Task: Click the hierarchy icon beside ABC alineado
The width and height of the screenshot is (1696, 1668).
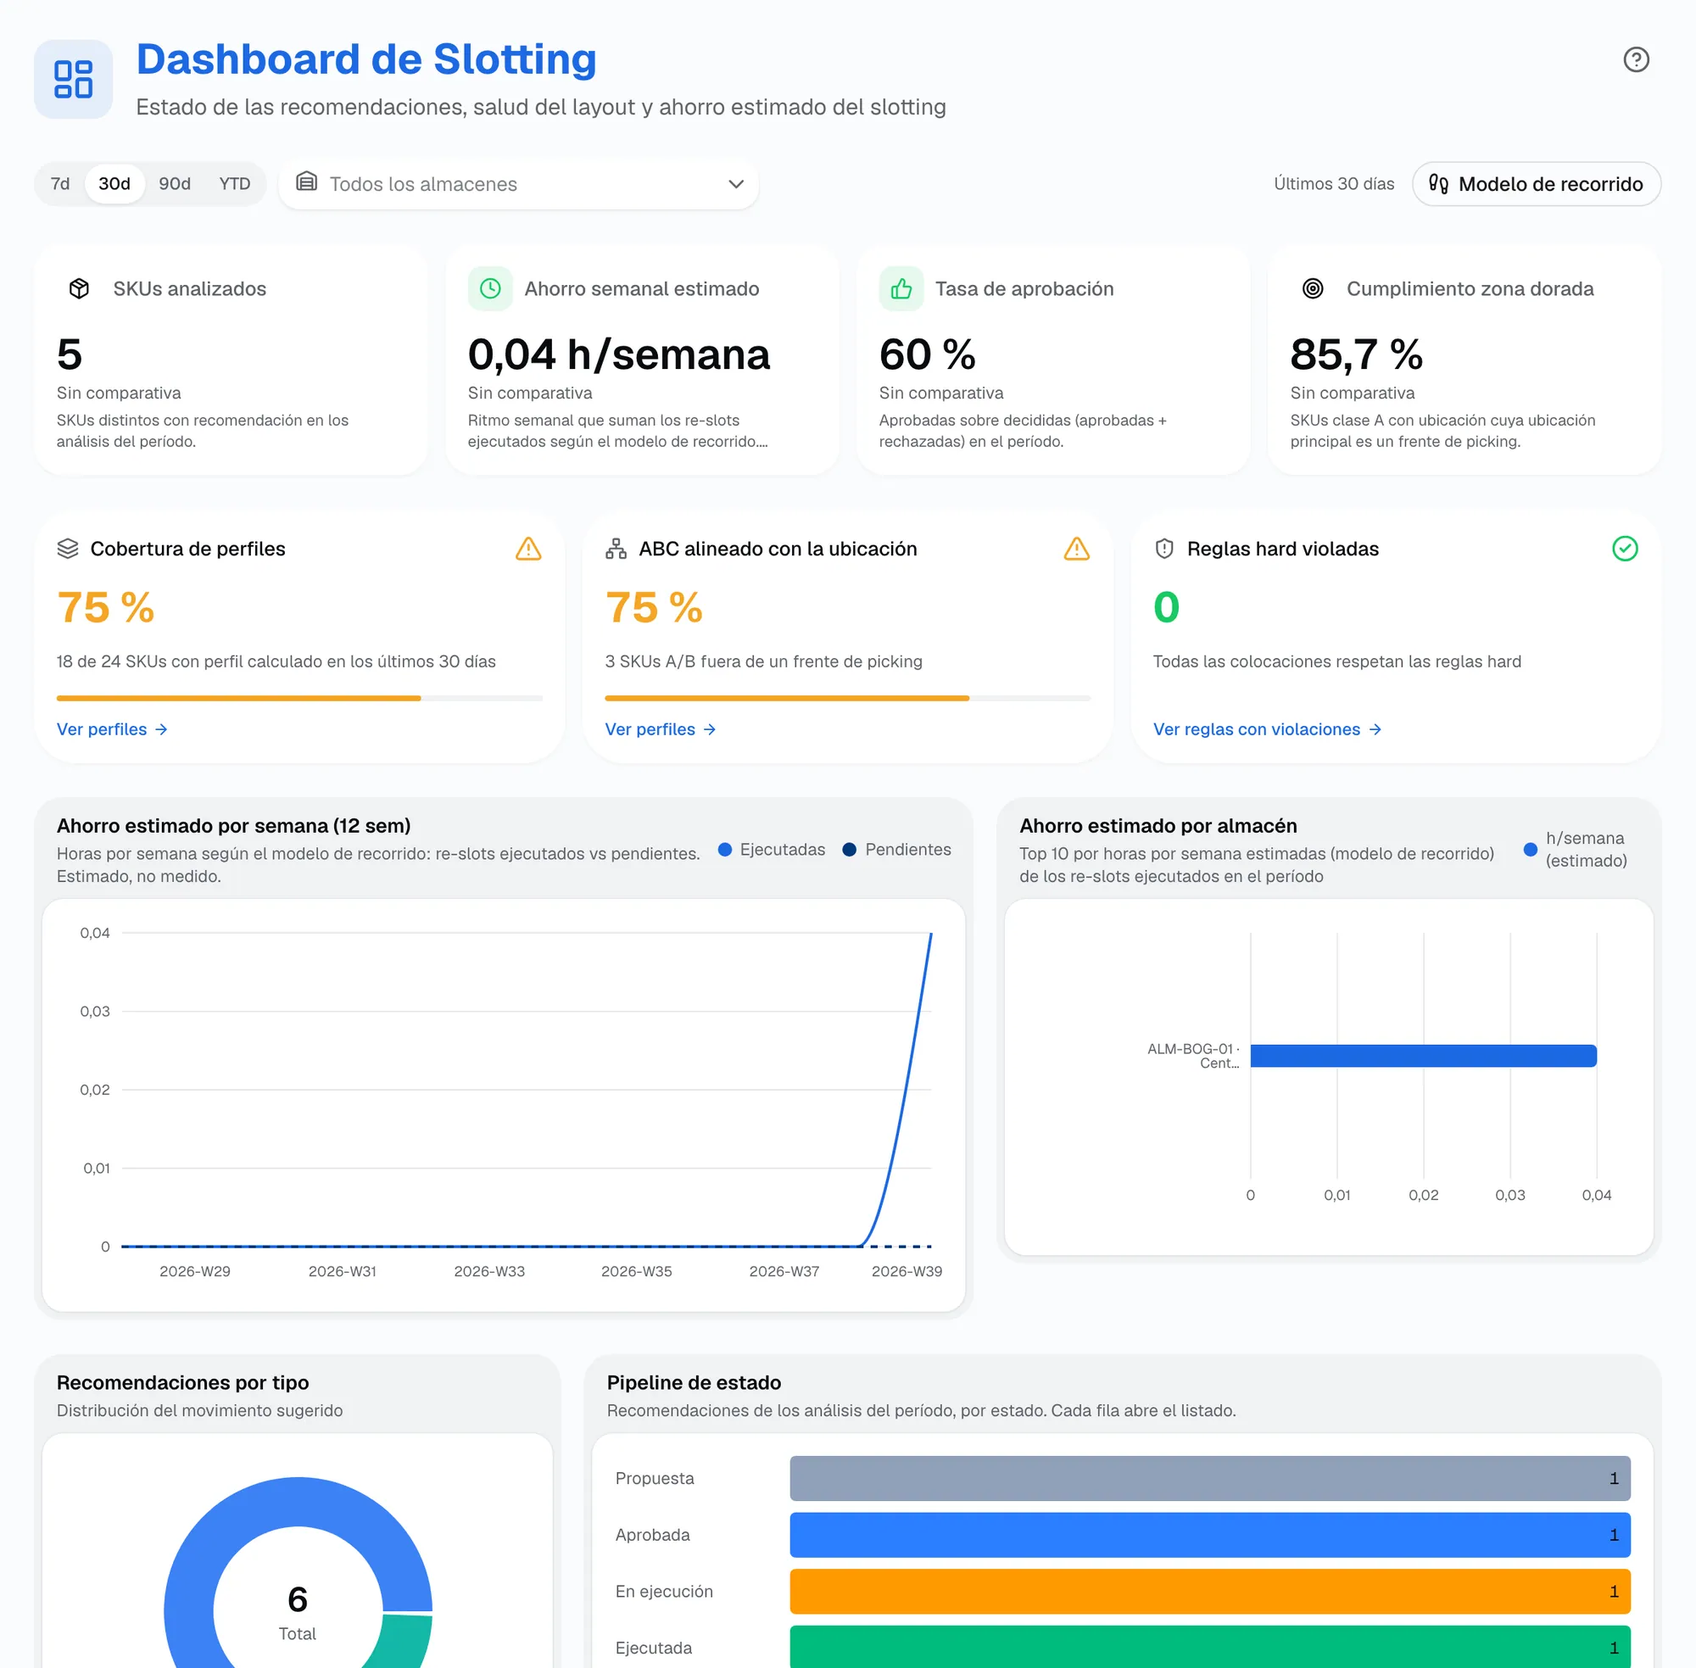Action: click(616, 549)
